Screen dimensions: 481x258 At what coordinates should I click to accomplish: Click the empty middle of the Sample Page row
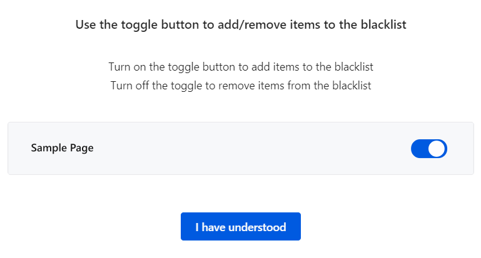(x=250, y=149)
